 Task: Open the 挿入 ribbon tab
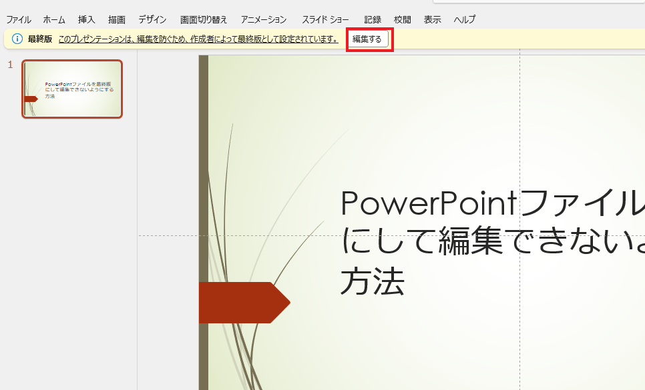point(86,20)
